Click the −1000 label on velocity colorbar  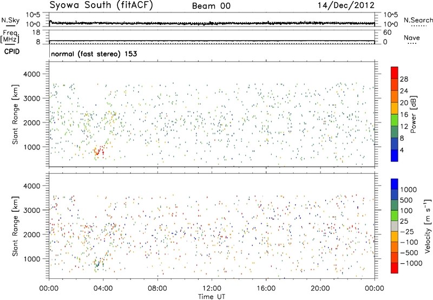tap(411, 263)
